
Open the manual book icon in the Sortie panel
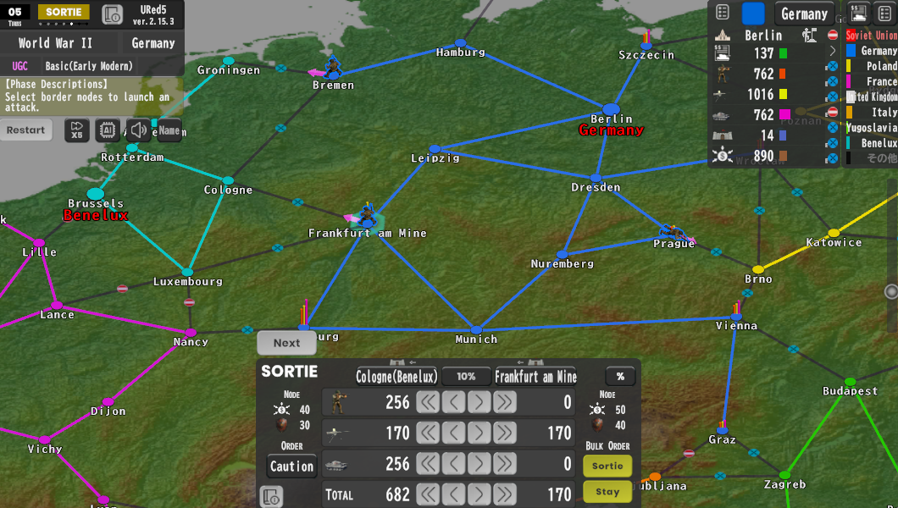[271, 496]
